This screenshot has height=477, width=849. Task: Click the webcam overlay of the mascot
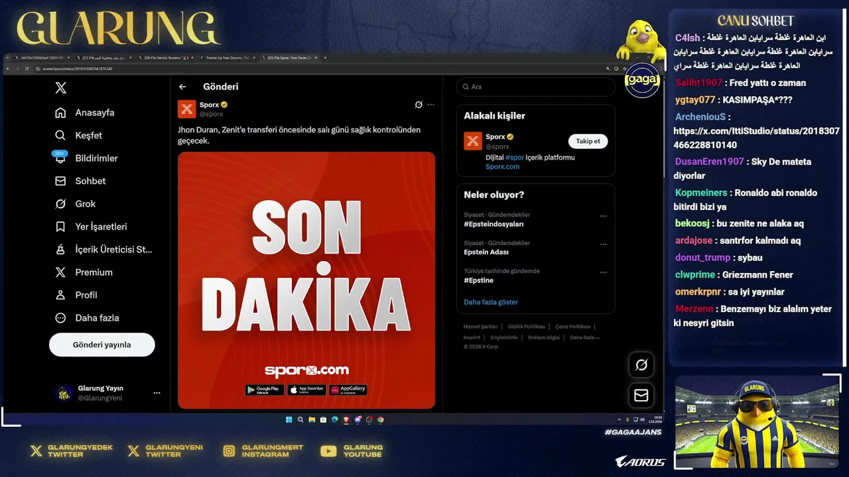tap(755, 421)
